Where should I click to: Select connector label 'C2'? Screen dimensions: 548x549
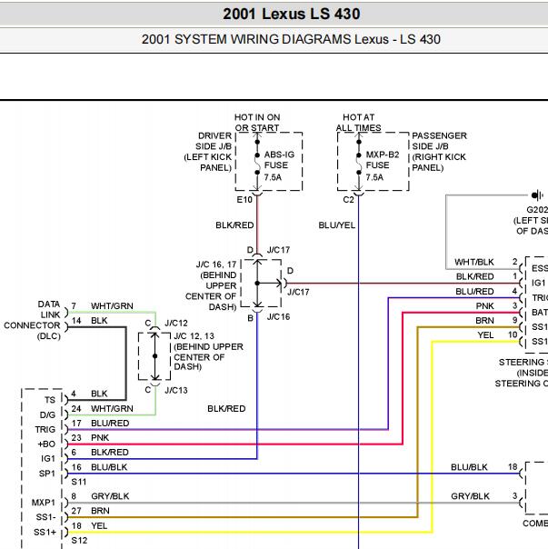pos(348,200)
